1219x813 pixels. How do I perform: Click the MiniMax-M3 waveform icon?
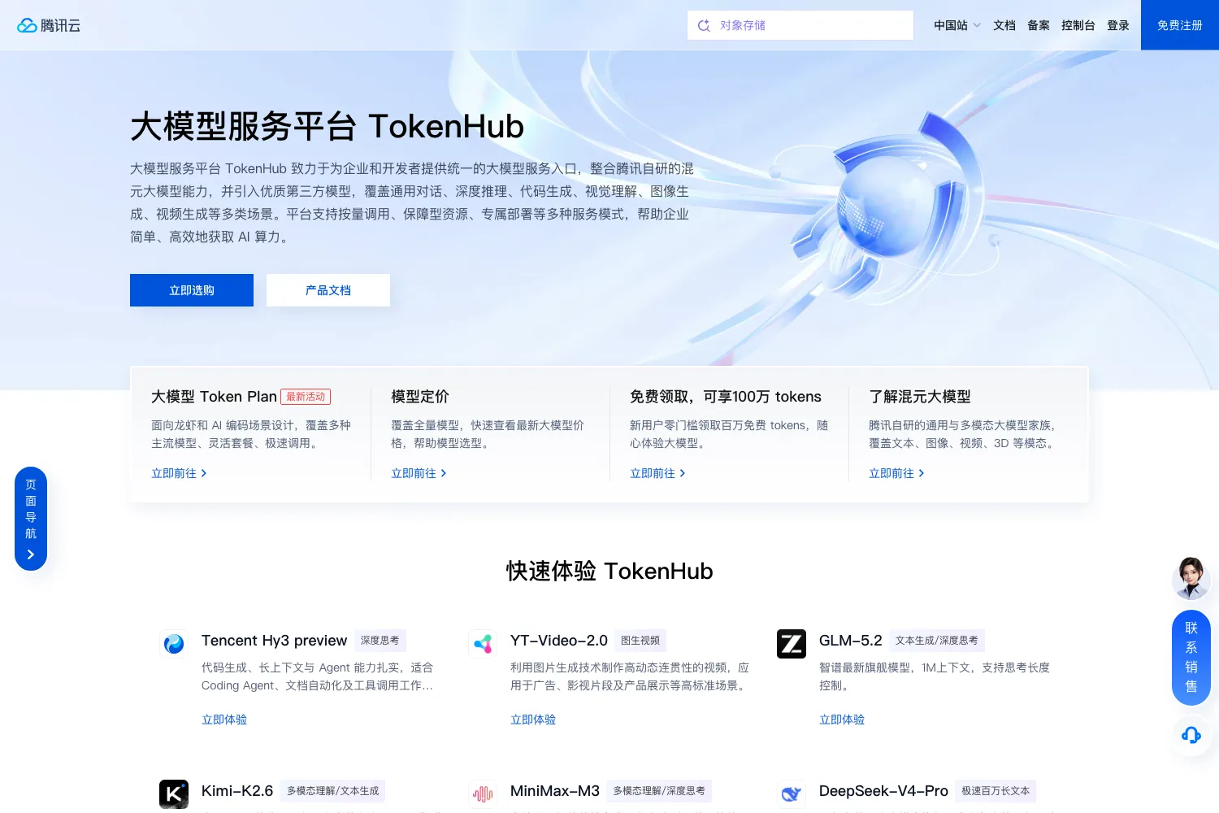(x=483, y=794)
